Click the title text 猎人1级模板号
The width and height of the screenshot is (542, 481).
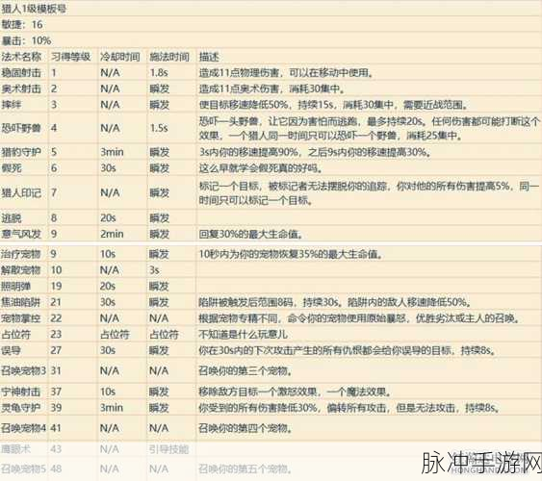(x=34, y=9)
